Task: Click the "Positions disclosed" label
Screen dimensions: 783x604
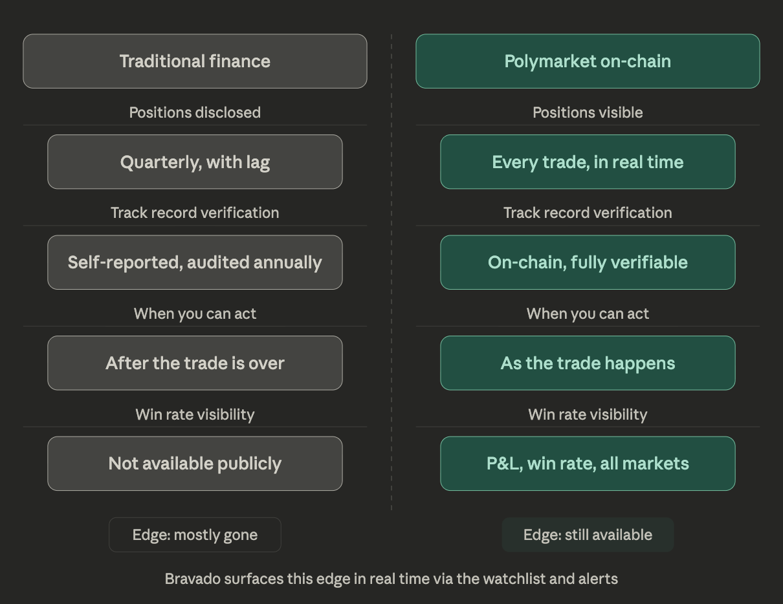Action: [x=195, y=113]
